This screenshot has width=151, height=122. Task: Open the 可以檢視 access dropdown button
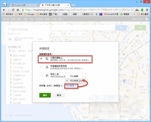click(71, 86)
